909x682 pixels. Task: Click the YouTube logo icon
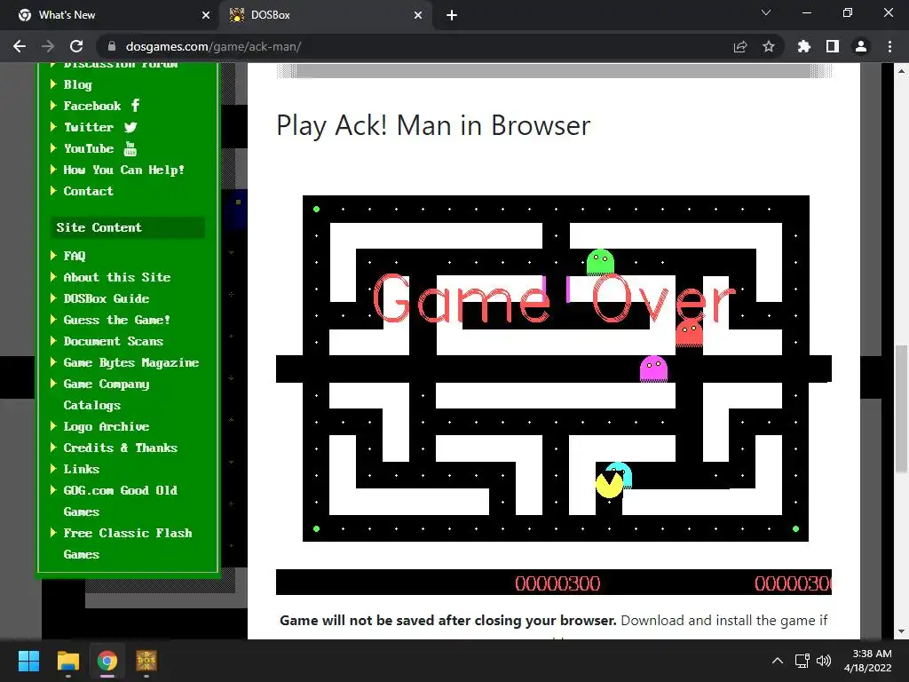click(130, 149)
